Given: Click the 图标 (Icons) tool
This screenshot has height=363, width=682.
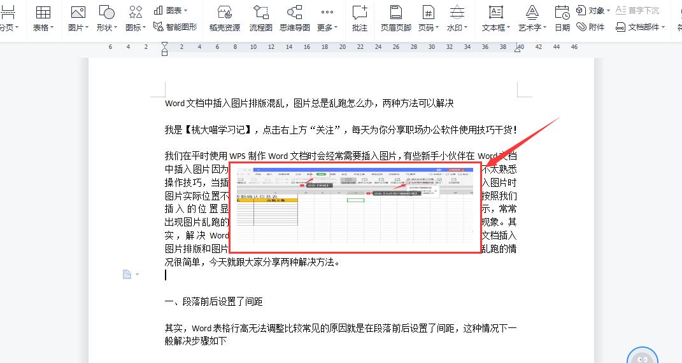Looking at the screenshot, I should coord(135,12).
